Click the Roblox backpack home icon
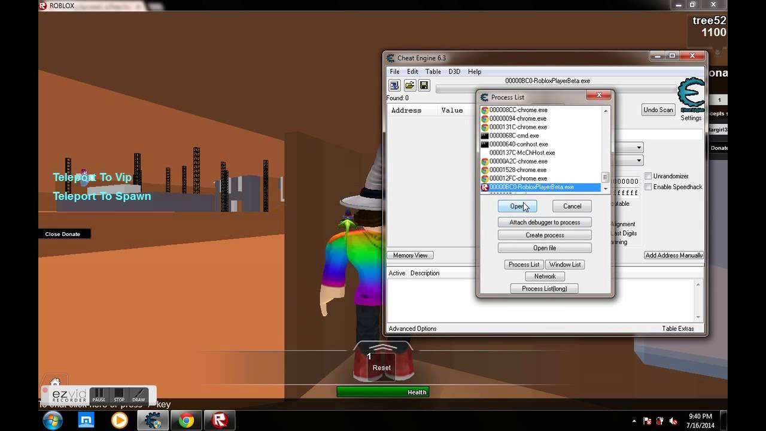The image size is (766, 431). pos(54,383)
